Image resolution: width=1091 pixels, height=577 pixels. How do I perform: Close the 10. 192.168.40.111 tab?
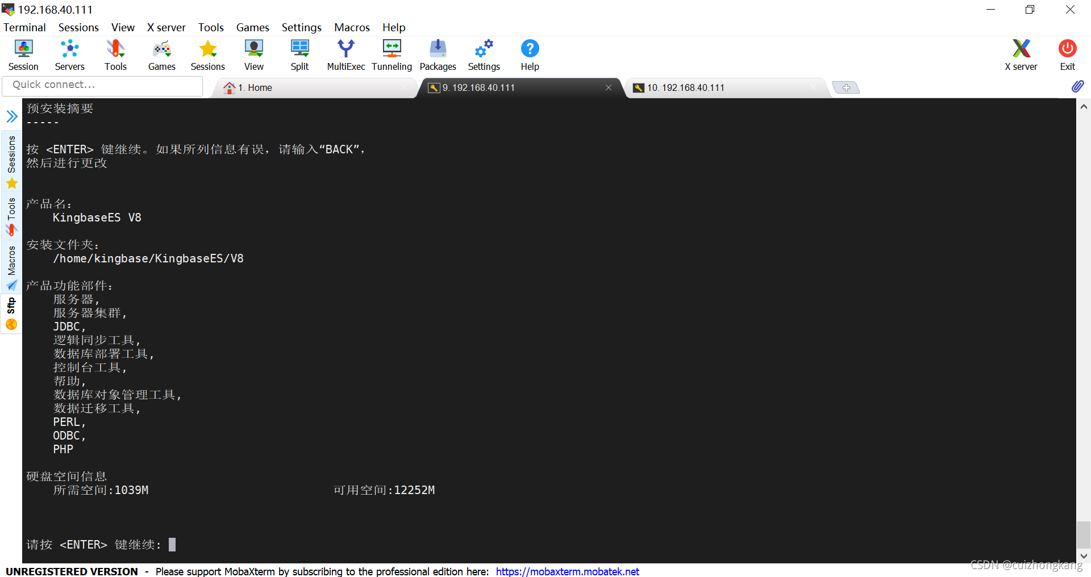point(813,87)
